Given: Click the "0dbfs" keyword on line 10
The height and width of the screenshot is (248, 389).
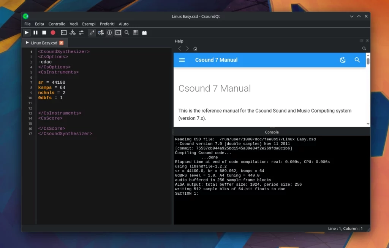Looking at the screenshot, I should [45, 98].
